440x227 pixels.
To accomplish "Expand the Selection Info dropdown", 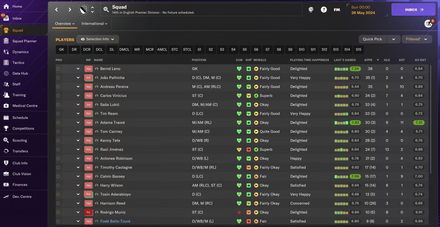I will (x=98, y=39).
